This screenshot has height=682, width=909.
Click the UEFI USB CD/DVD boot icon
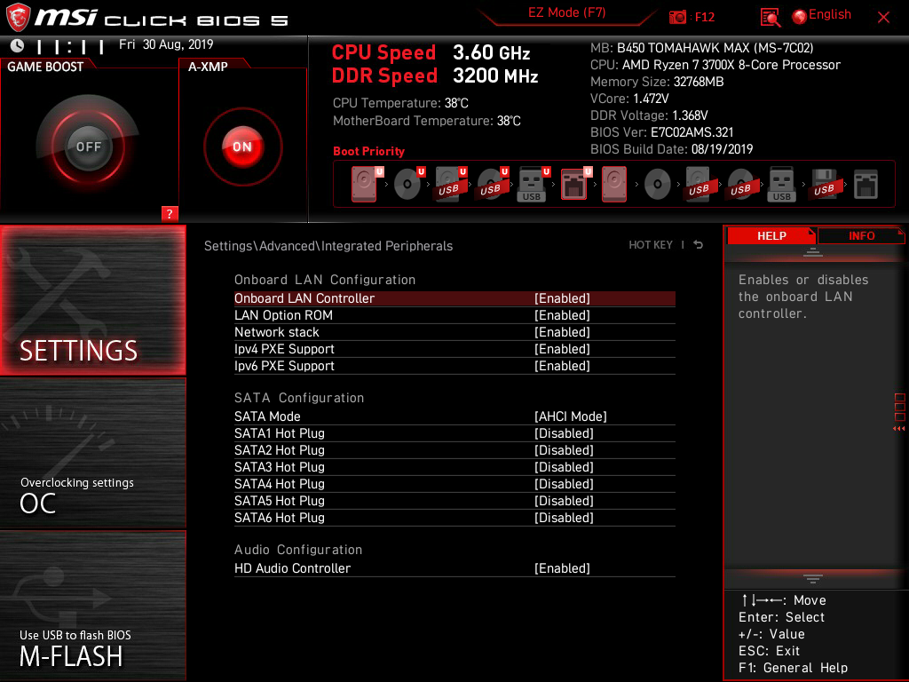tap(492, 185)
